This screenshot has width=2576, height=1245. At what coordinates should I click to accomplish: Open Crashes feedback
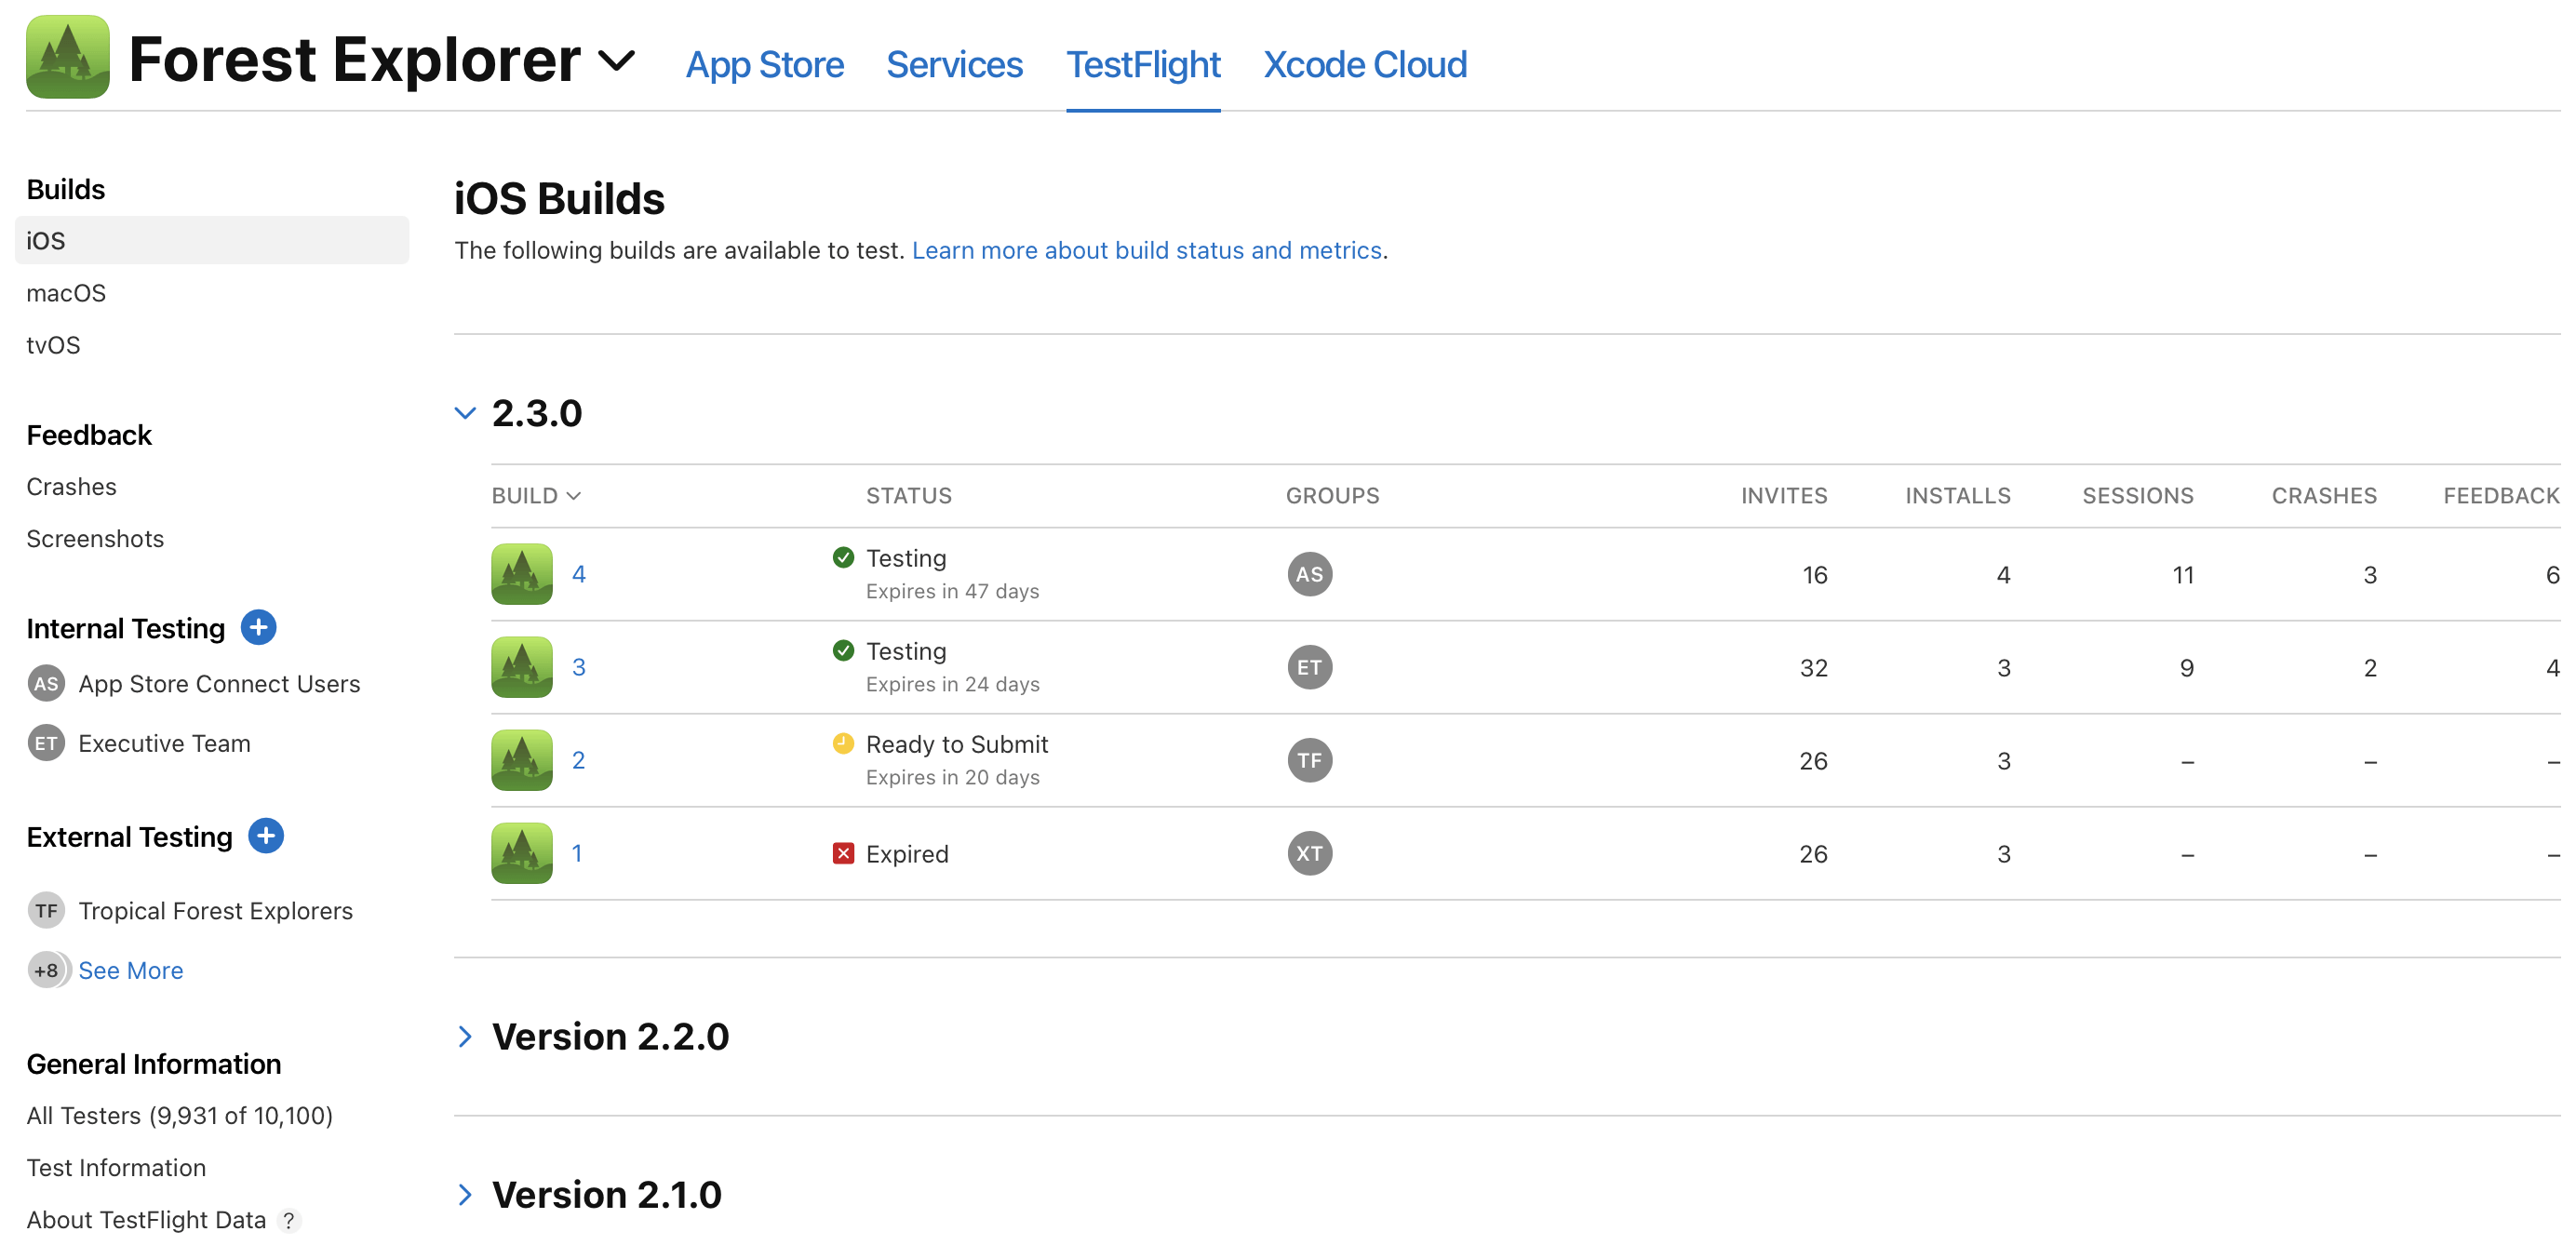(71, 487)
